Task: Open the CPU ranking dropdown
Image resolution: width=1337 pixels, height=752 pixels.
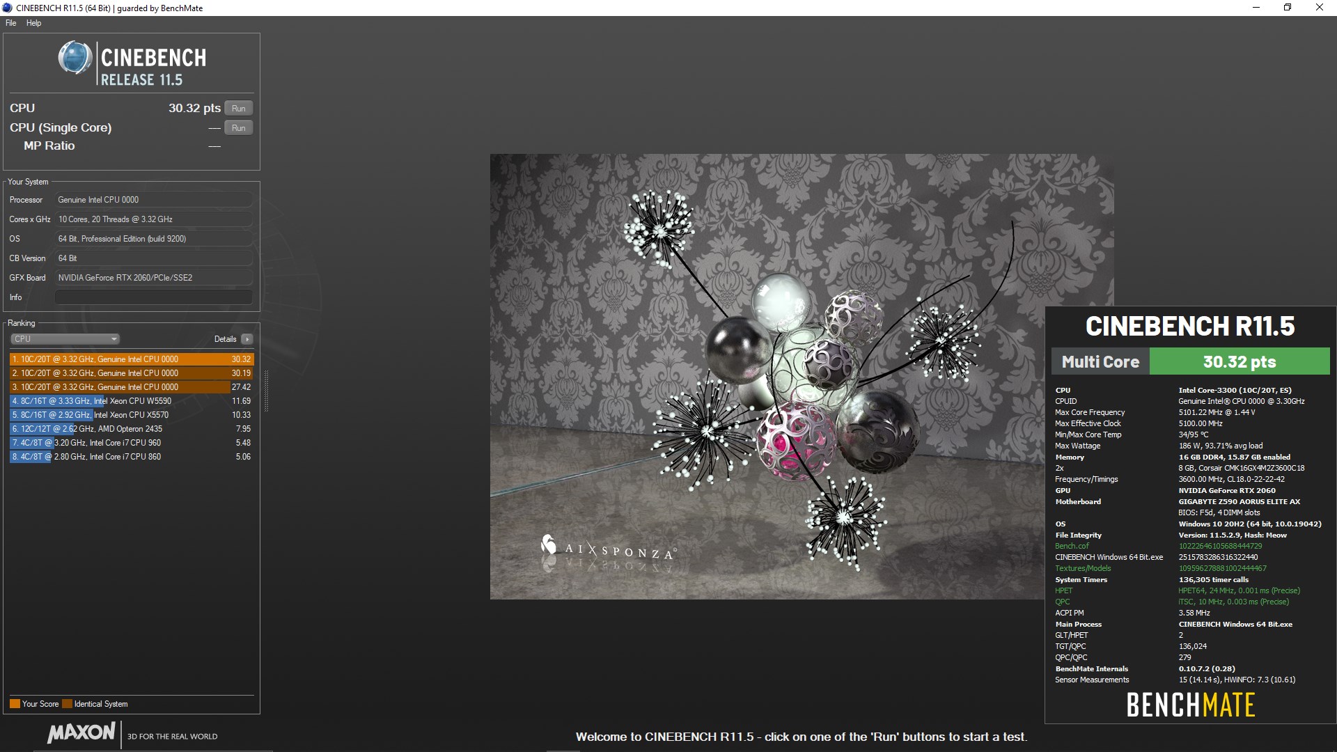Action: tap(65, 339)
